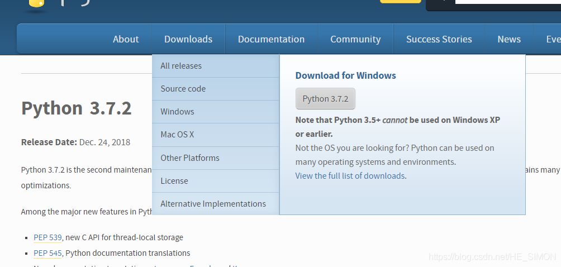Screen dimensions: 561x267
Task: Open the License menu entry
Action: click(215, 181)
